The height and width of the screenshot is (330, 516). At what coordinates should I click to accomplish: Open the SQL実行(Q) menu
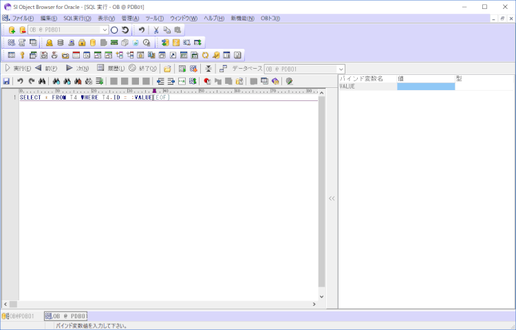coord(76,18)
